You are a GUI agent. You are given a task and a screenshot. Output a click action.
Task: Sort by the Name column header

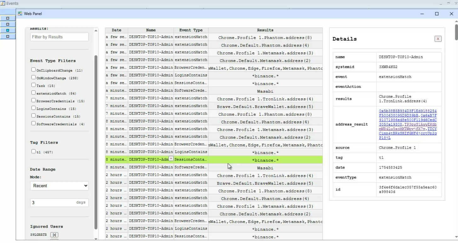[x=151, y=30]
